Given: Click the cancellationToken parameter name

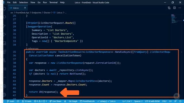Looking at the screenshot, I should (x=68, y=56).
